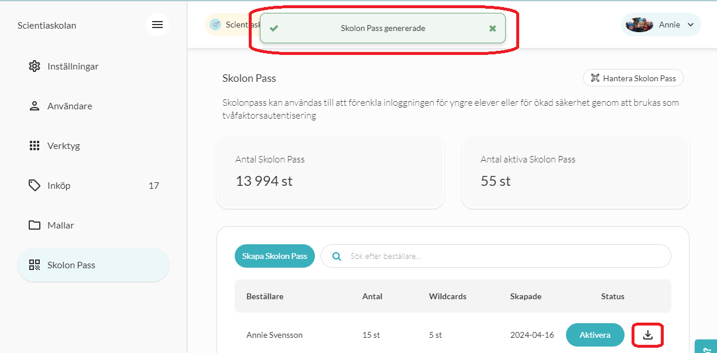The width and height of the screenshot is (717, 353).
Task: Click the Användare person icon
Action: tap(35, 106)
